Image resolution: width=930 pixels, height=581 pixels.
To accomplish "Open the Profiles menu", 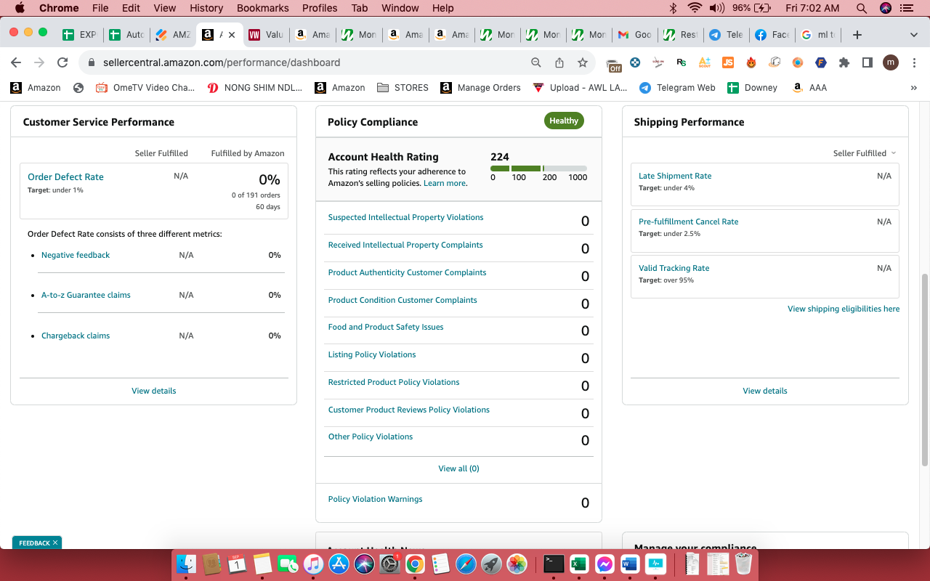I will pos(320,9).
